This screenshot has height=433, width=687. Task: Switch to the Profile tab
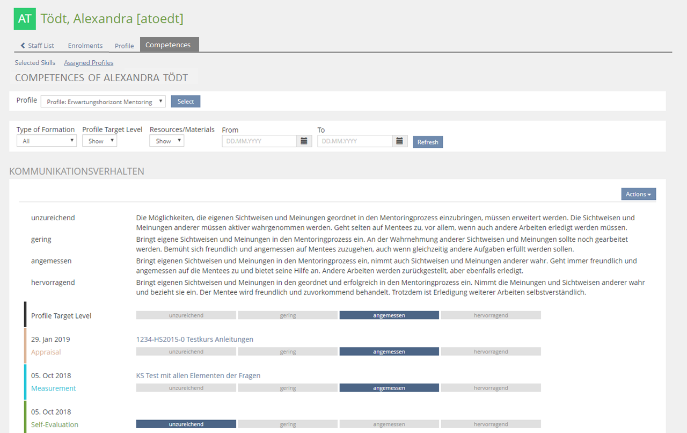(125, 46)
